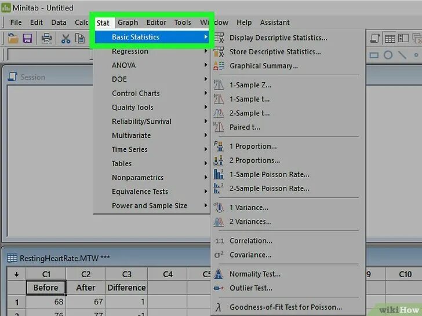Click the Cut scissors toolbar icon
The image size is (422, 316).
(66, 38)
